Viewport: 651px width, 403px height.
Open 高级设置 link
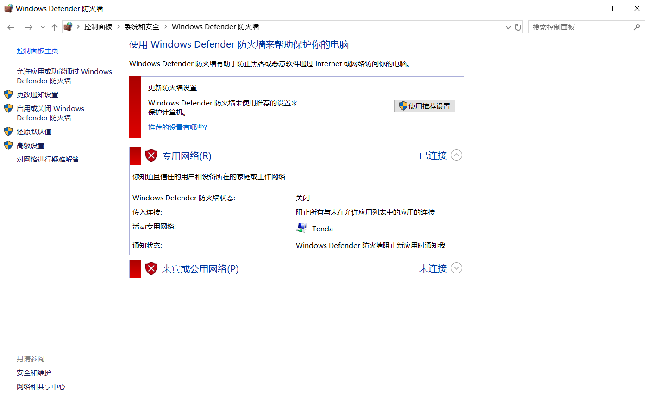[31, 145]
